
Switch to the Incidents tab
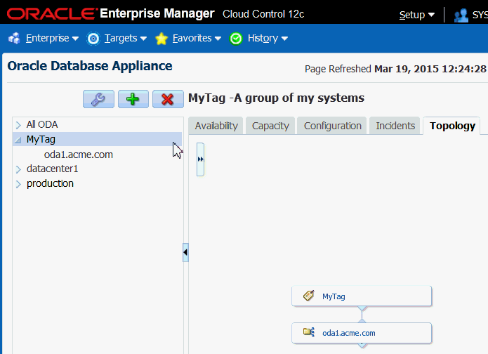click(395, 126)
